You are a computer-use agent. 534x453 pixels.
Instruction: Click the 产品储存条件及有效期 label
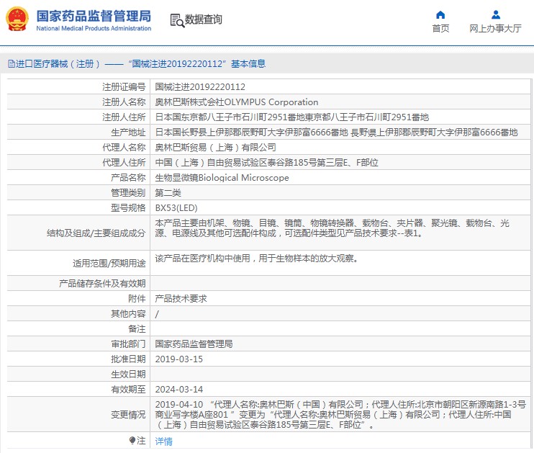(102, 283)
